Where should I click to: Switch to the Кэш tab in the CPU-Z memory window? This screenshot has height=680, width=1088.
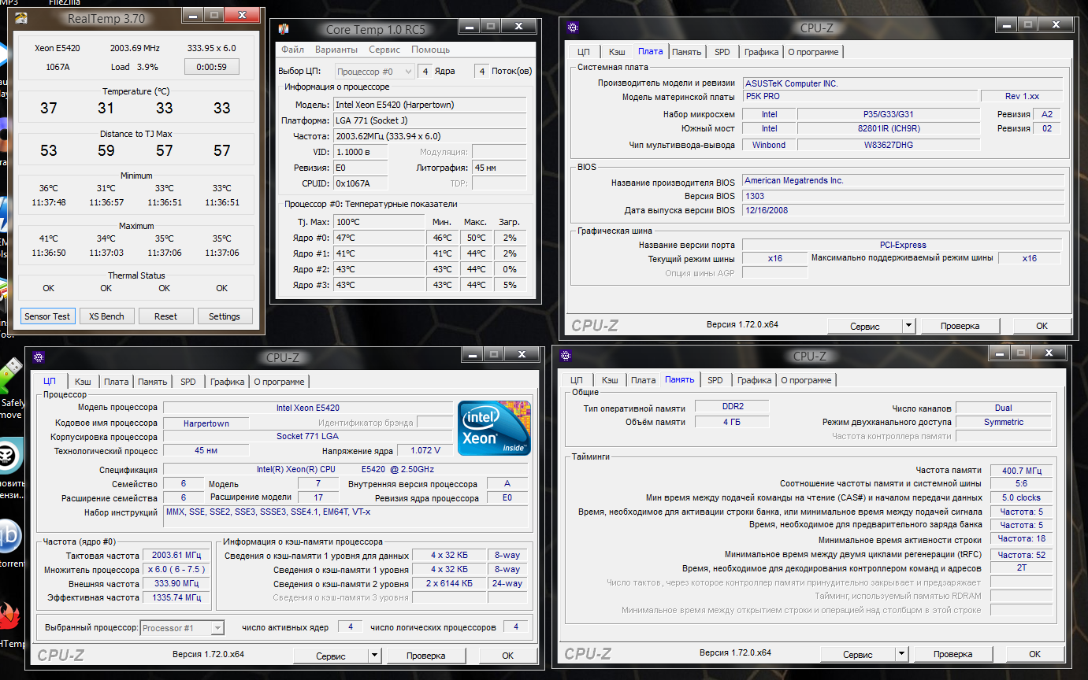[610, 380]
